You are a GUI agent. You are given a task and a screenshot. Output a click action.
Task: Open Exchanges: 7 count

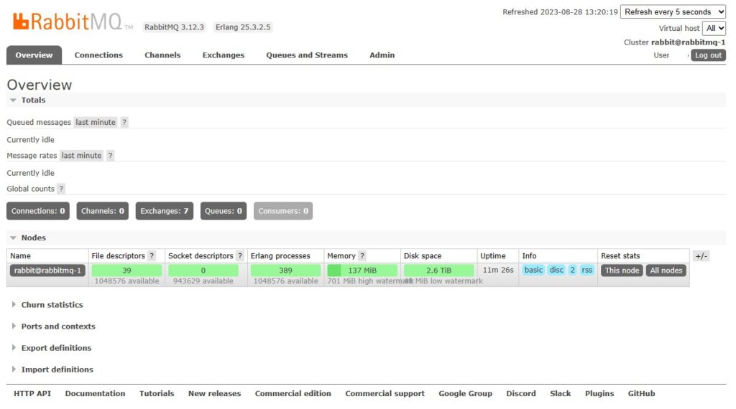coord(165,211)
